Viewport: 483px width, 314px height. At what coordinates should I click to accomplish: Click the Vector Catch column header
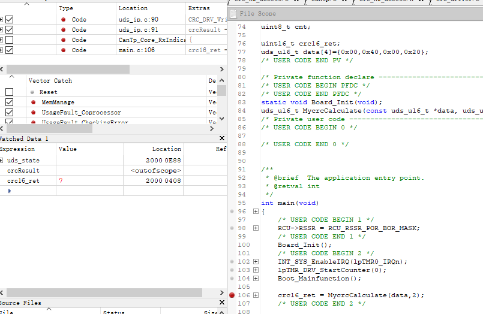(116, 80)
